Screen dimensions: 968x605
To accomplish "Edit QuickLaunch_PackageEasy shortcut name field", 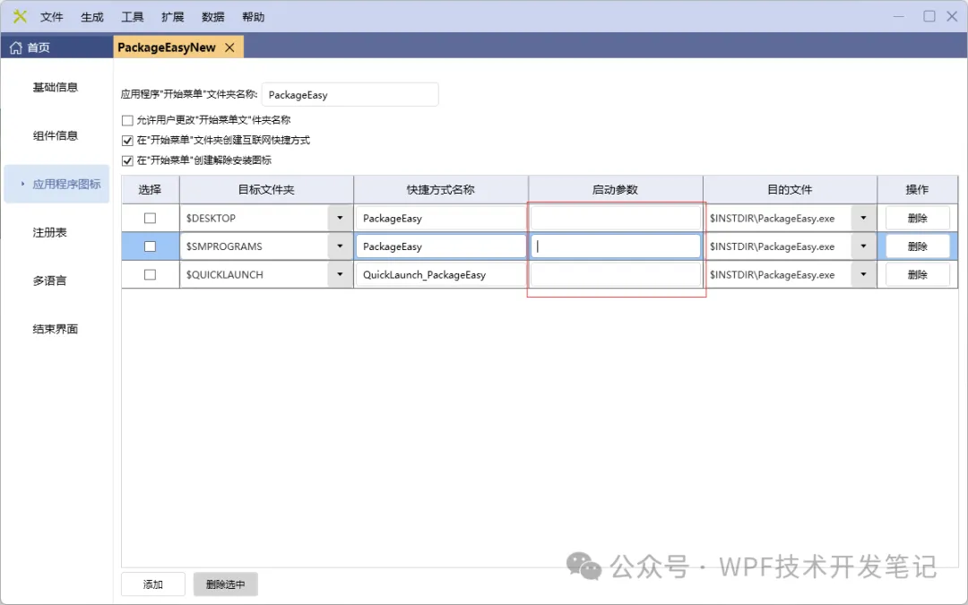I will [x=441, y=275].
